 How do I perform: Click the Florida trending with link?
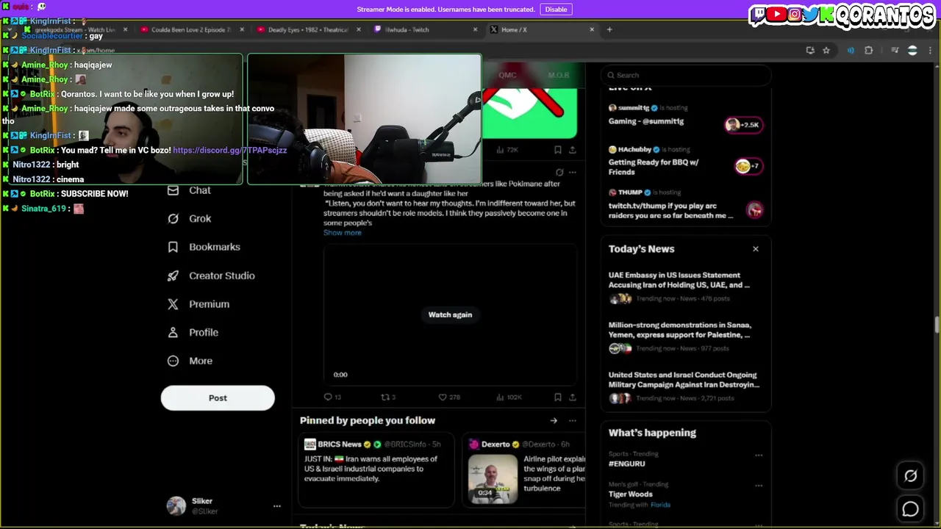[x=660, y=505]
